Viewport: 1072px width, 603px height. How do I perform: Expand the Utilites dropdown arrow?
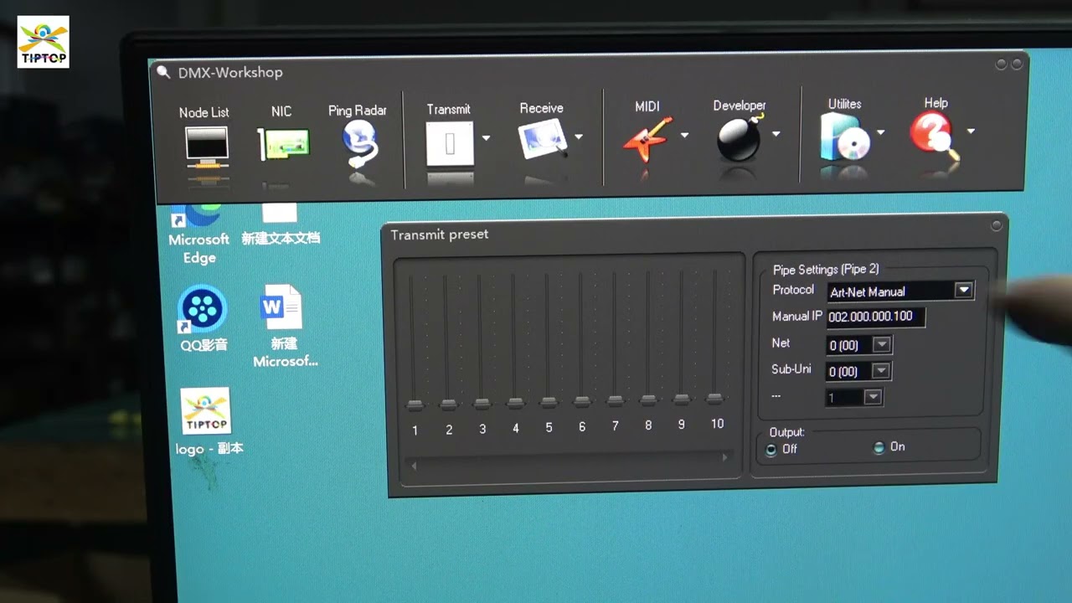(x=880, y=132)
